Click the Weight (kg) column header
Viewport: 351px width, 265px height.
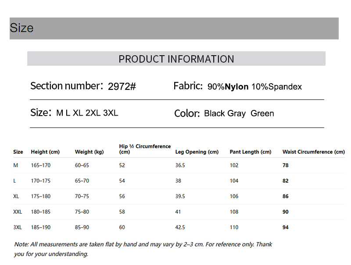pyautogui.click(x=90, y=152)
